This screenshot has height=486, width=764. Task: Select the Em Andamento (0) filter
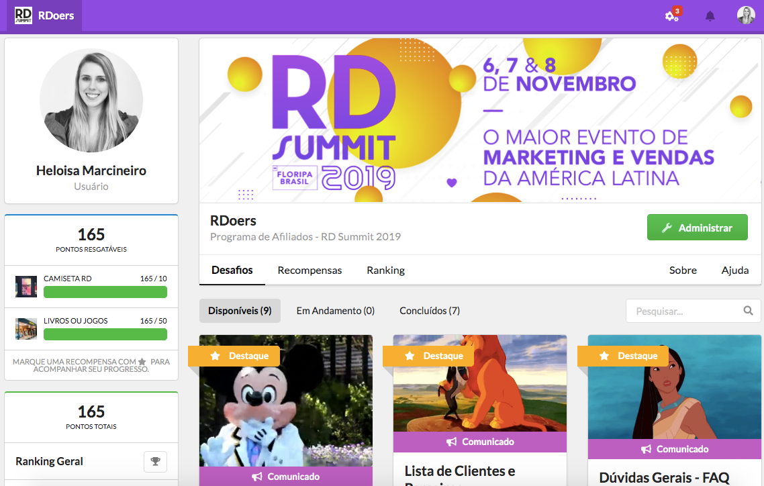point(335,311)
